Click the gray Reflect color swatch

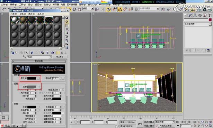[32, 87]
